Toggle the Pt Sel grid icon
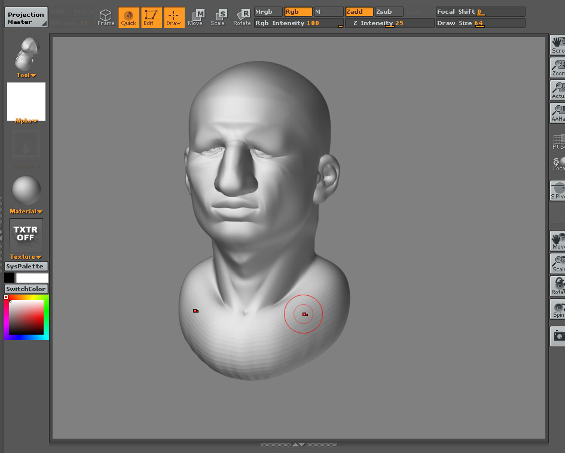This screenshot has width=565, height=453. click(558, 141)
